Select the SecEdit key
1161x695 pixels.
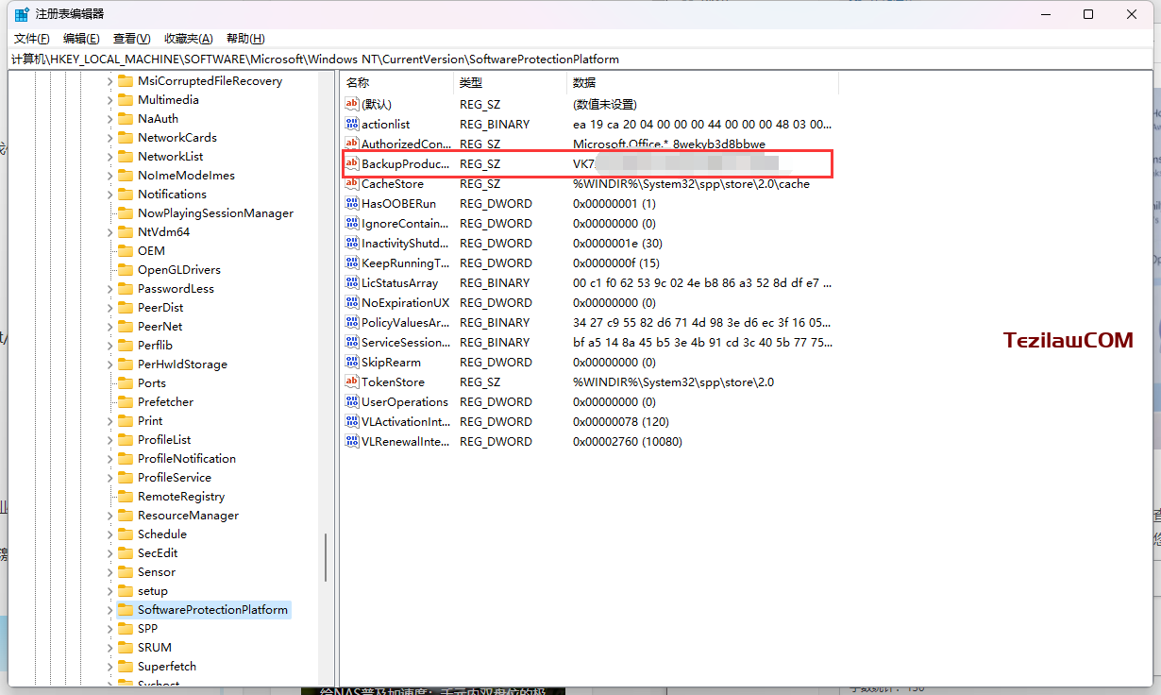(x=158, y=552)
